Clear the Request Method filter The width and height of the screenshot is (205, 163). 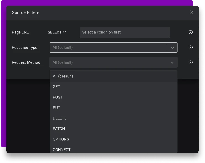(x=191, y=62)
